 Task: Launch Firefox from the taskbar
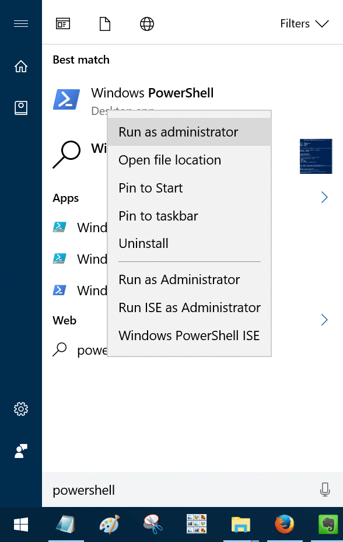284,524
